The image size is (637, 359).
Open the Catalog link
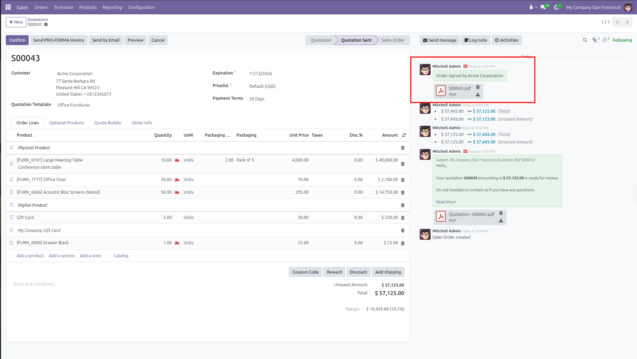coord(121,256)
